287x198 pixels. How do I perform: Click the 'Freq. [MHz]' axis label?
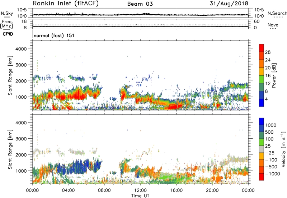(x=6, y=24)
